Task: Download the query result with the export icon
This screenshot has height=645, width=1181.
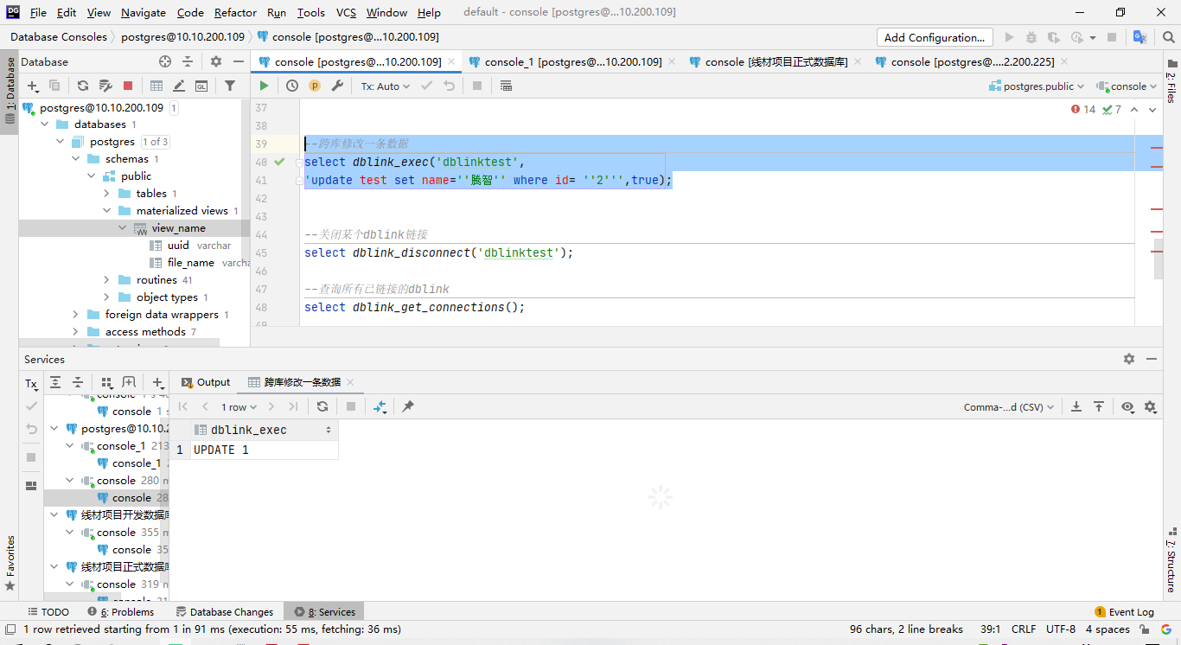Action: (x=1076, y=406)
